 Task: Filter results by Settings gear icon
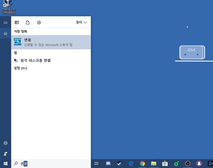pyautogui.click(x=39, y=22)
